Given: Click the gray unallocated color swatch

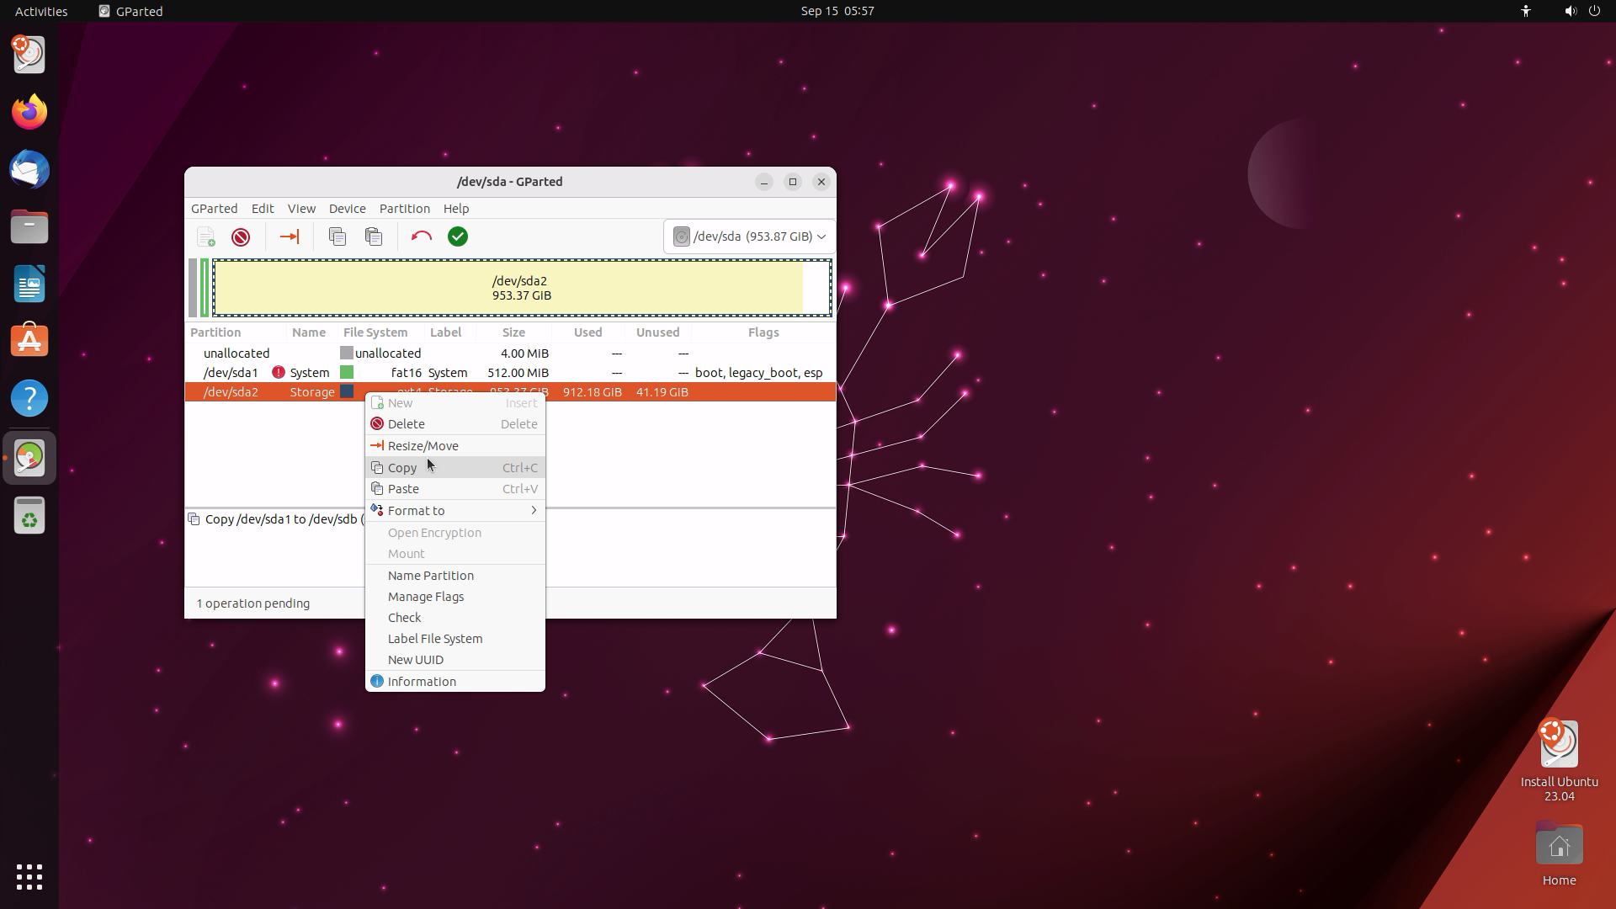Looking at the screenshot, I should click(347, 353).
